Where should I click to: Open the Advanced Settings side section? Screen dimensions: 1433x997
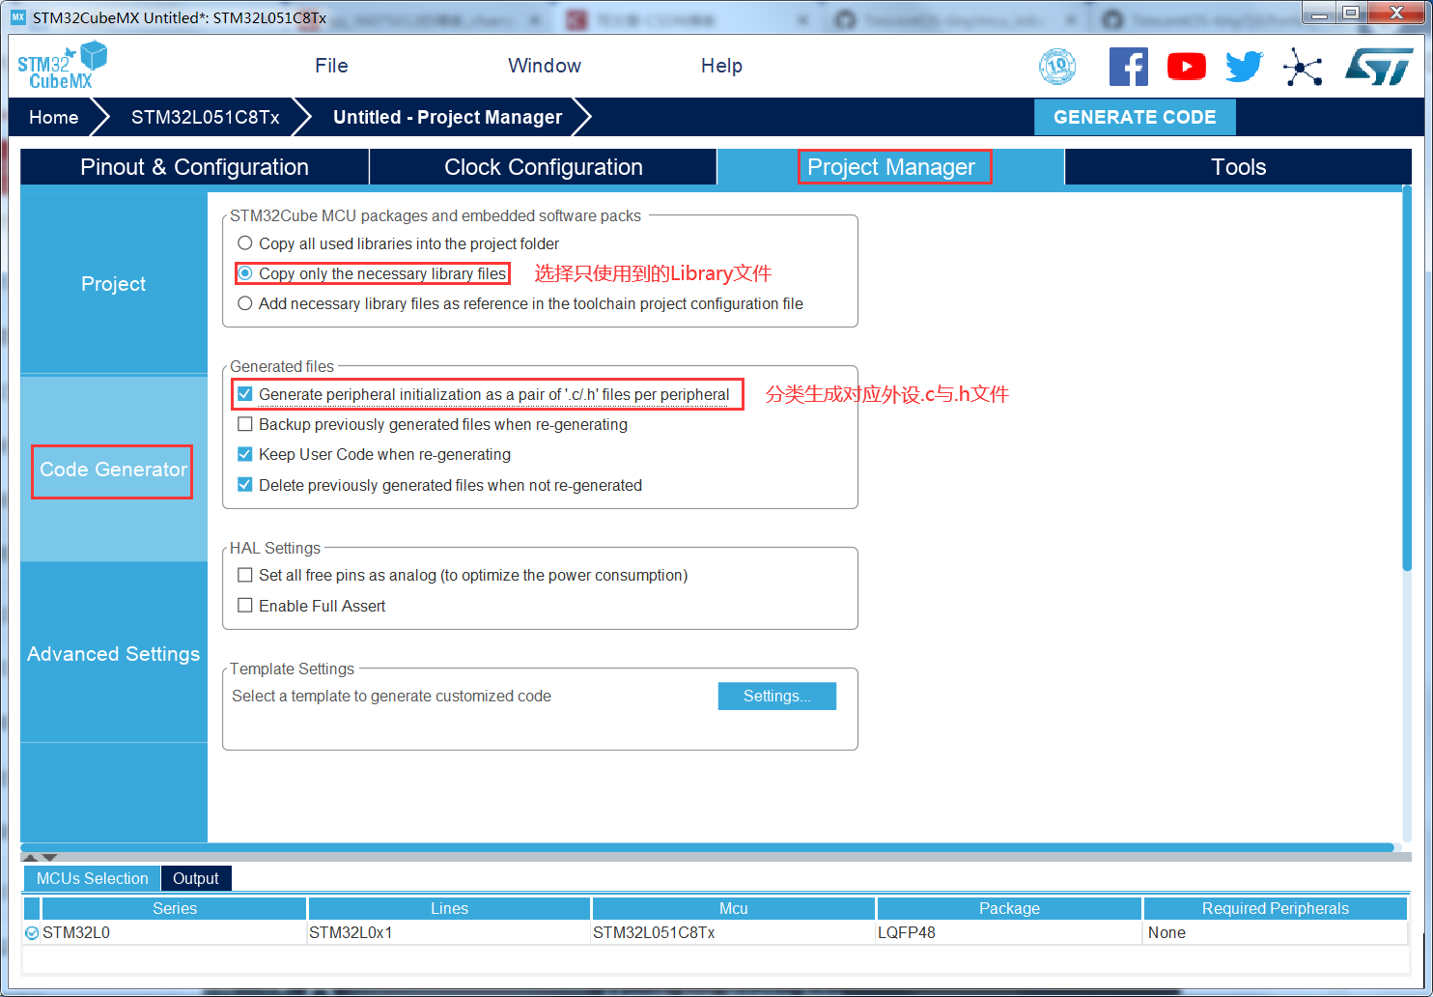(x=114, y=654)
